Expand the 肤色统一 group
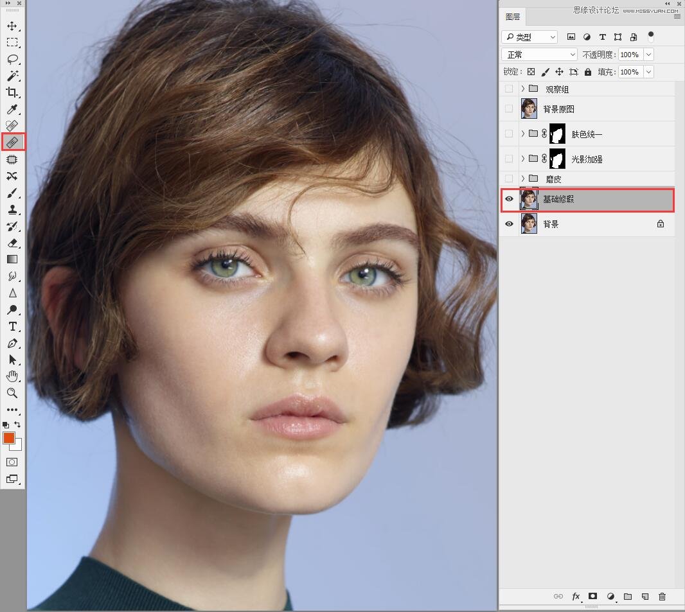Image resolution: width=685 pixels, height=612 pixels. (522, 134)
